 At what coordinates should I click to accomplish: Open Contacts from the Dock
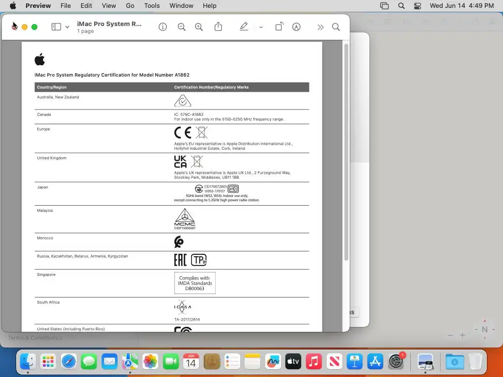(212, 362)
